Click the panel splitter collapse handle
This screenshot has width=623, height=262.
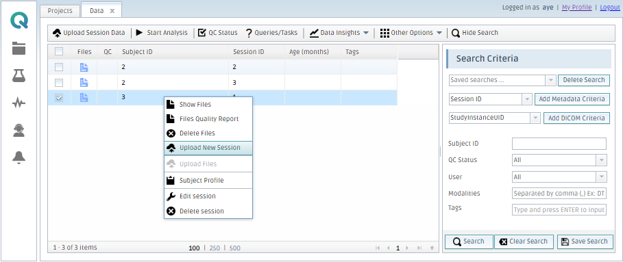click(440, 152)
